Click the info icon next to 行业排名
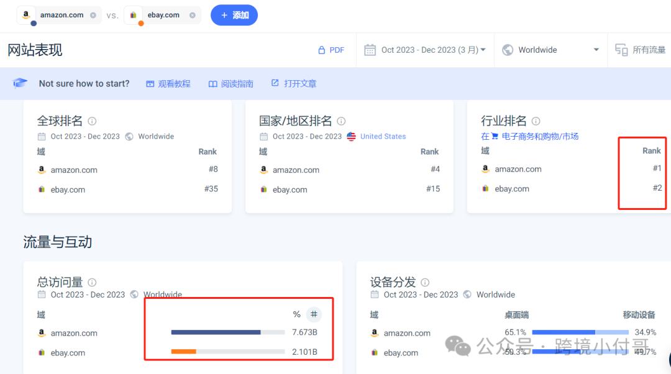This screenshot has width=671, height=374. pos(536,121)
